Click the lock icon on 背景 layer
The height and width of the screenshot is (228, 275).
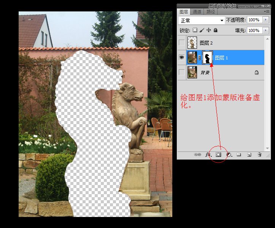click(x=256, y=72)
